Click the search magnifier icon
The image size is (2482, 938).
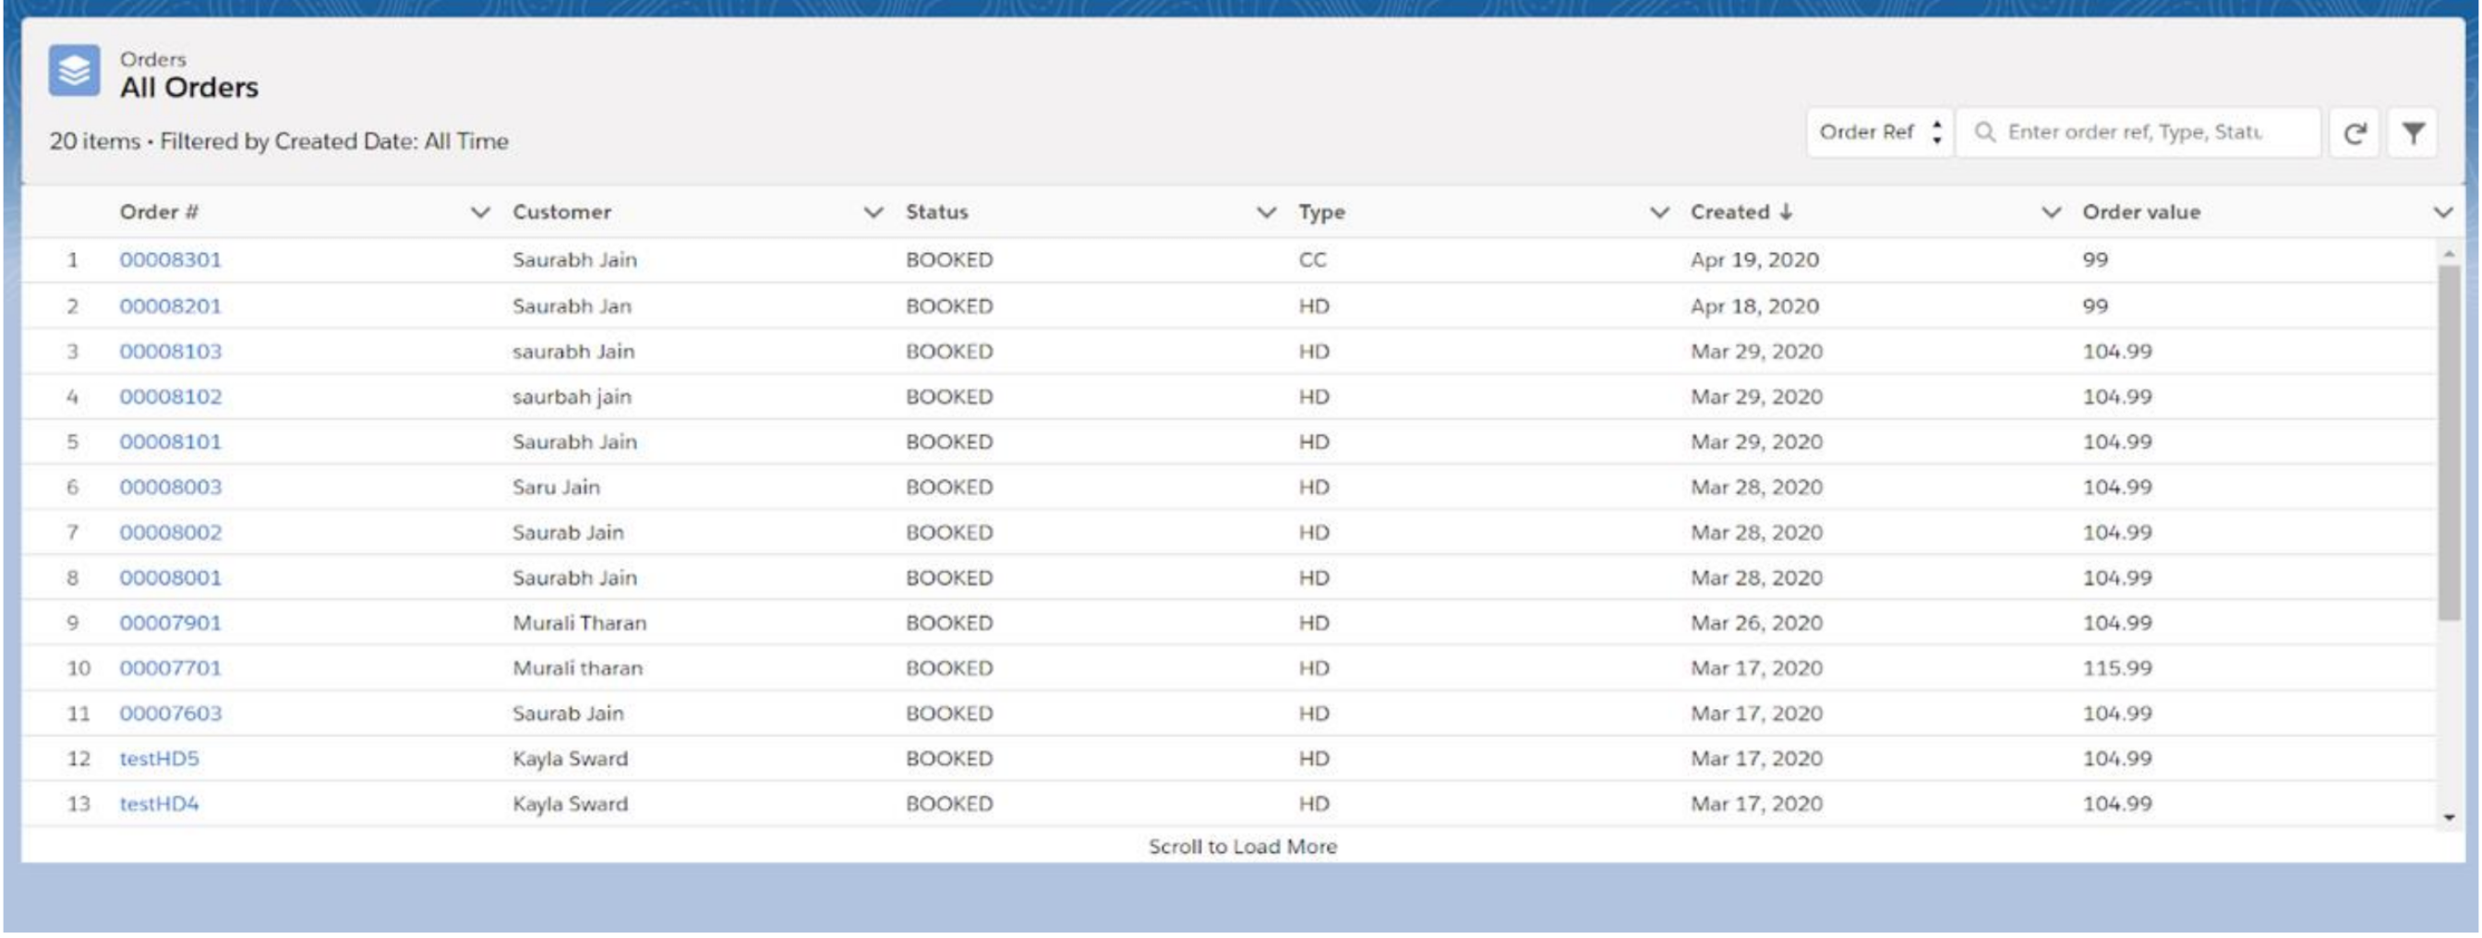coord(1987,132)
